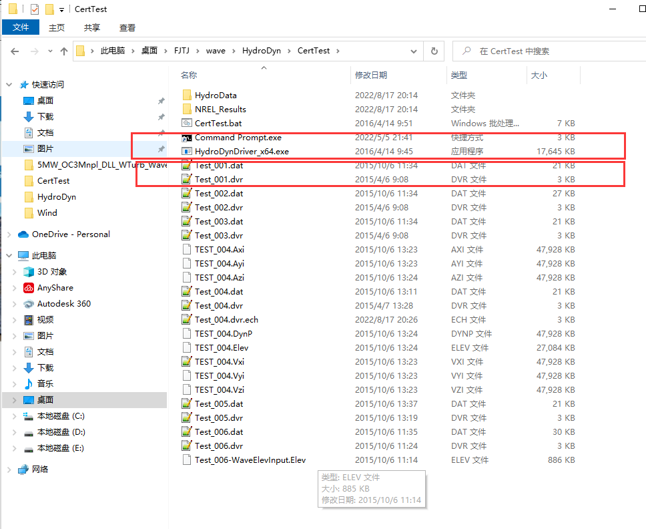Expand the AnyShare tree node

(x=15, y=288)
